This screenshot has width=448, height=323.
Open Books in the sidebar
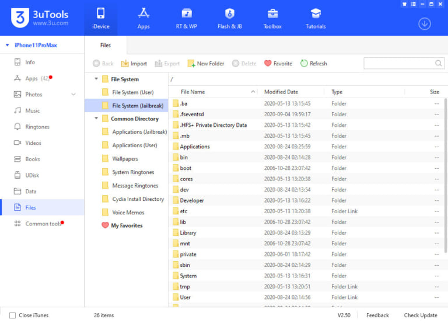[42, 159]
